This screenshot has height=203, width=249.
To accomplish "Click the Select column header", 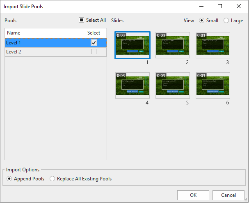I will (x=94, y=33).
